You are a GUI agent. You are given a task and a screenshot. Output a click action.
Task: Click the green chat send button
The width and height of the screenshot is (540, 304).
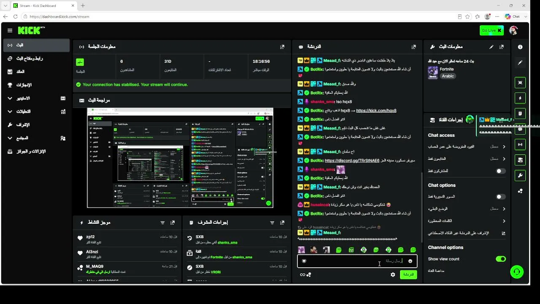tap(408, 274)
